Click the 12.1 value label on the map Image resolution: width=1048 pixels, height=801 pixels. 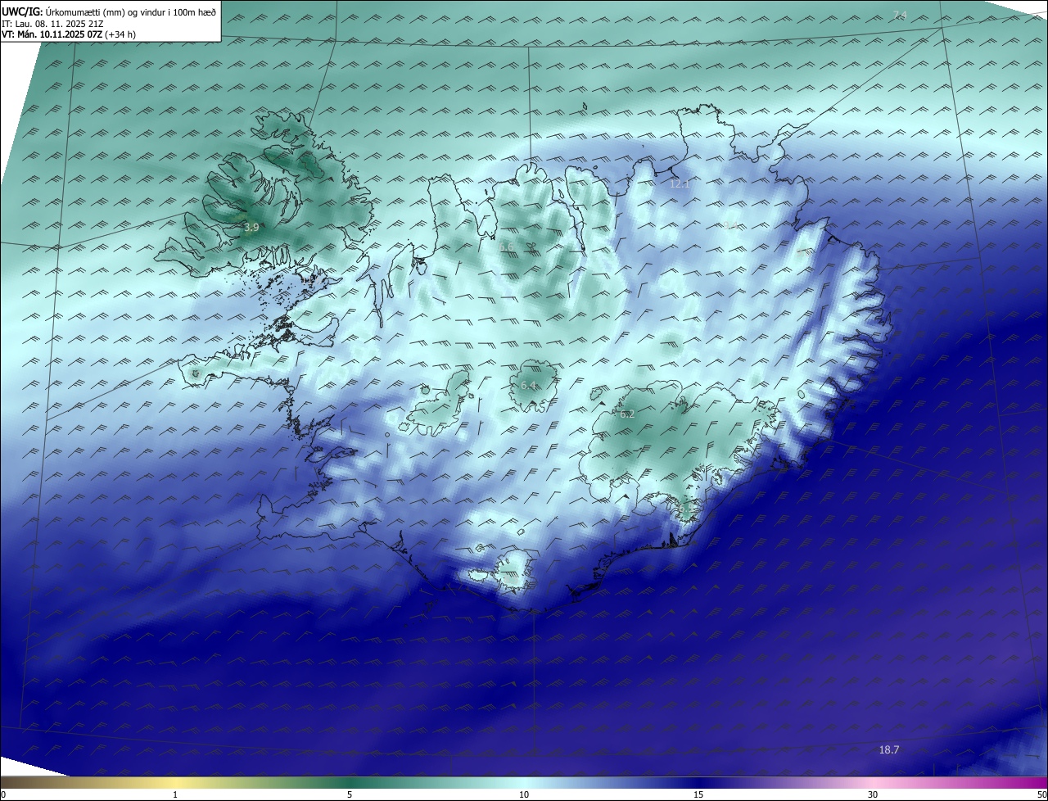680,183
